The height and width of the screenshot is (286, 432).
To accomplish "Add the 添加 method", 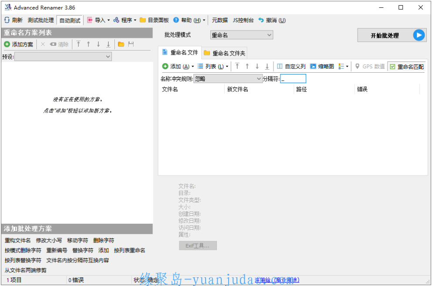I will click(104, 250).
